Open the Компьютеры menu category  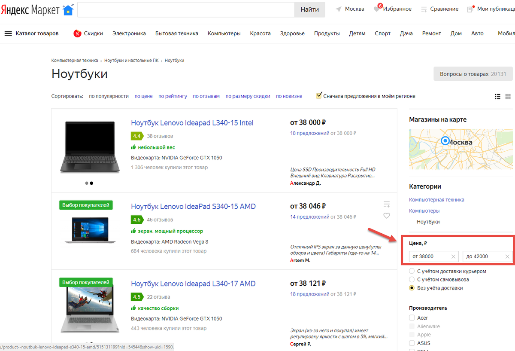[224, 34]
